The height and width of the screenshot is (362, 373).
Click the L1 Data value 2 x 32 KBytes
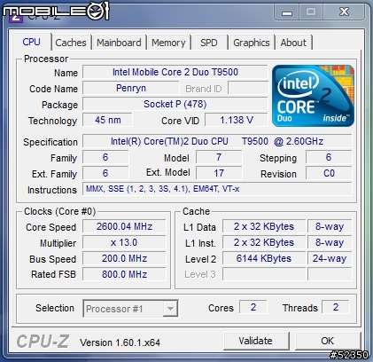(264, 226)
